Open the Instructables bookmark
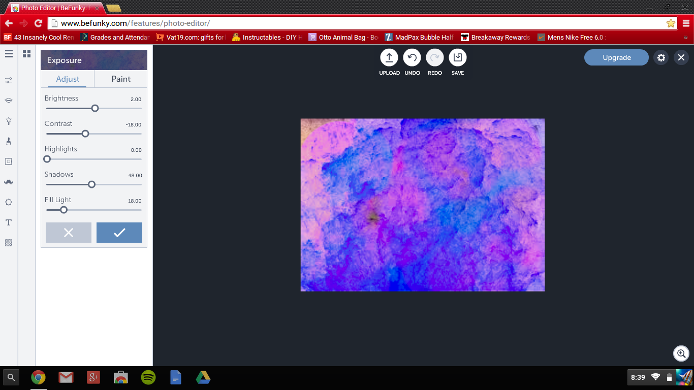Viewport: 694px width, 390px height. (x=267, y=37)
